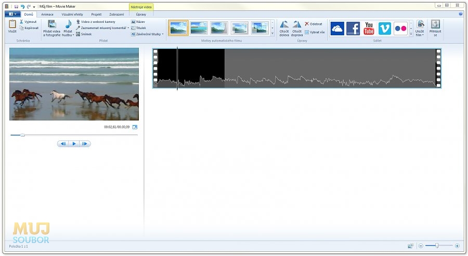
Task: Step to next frame
Action: pyautogui.click(x=85, y=144)
